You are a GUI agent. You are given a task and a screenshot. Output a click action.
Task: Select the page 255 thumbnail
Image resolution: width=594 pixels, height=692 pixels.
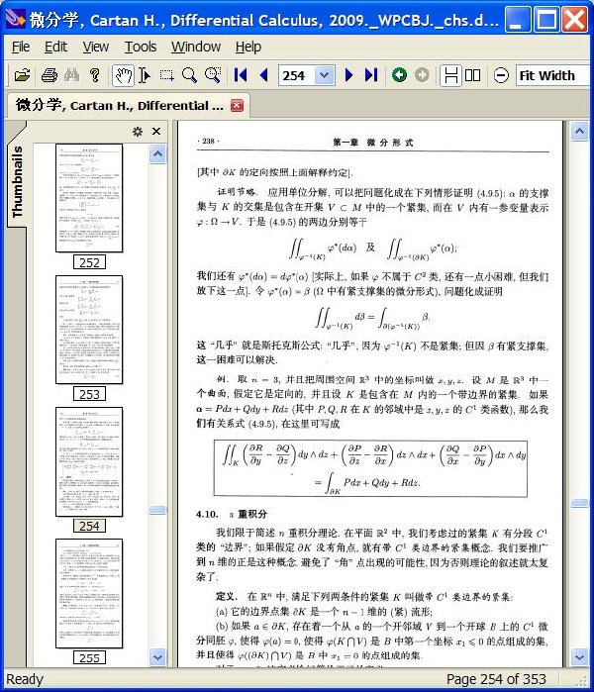[x=89, y=594]
